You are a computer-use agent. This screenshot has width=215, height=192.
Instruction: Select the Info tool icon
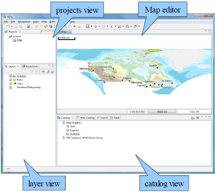click(111, 26)
